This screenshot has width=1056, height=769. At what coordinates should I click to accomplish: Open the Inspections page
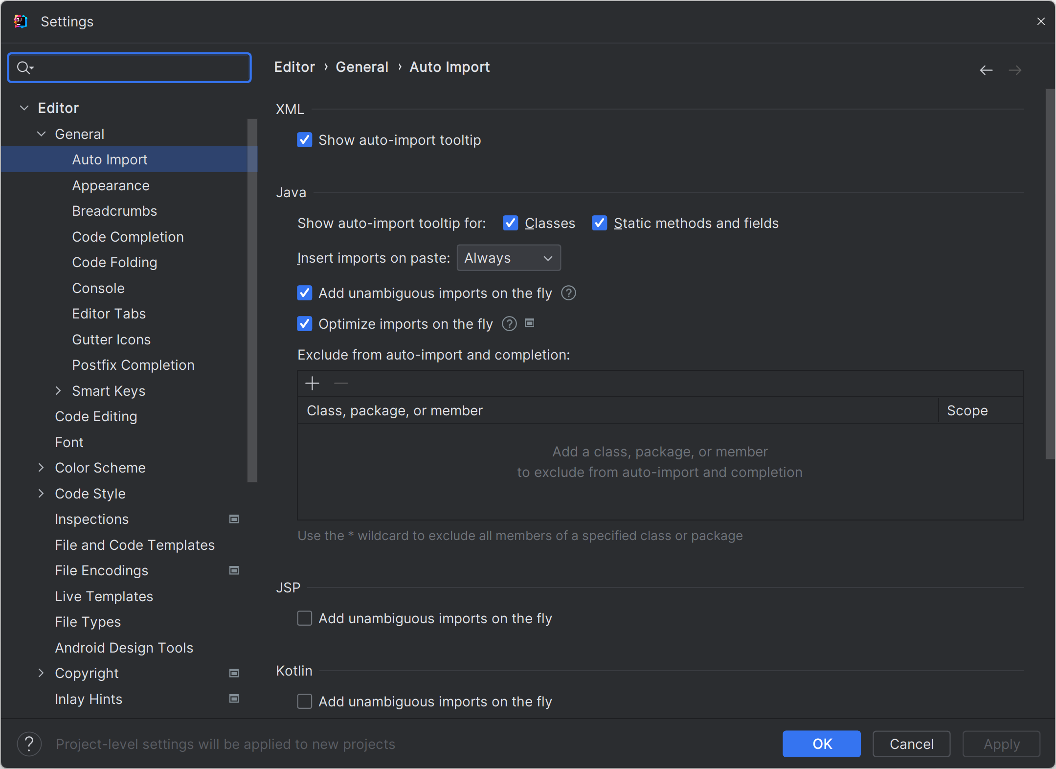click(92, 519)
